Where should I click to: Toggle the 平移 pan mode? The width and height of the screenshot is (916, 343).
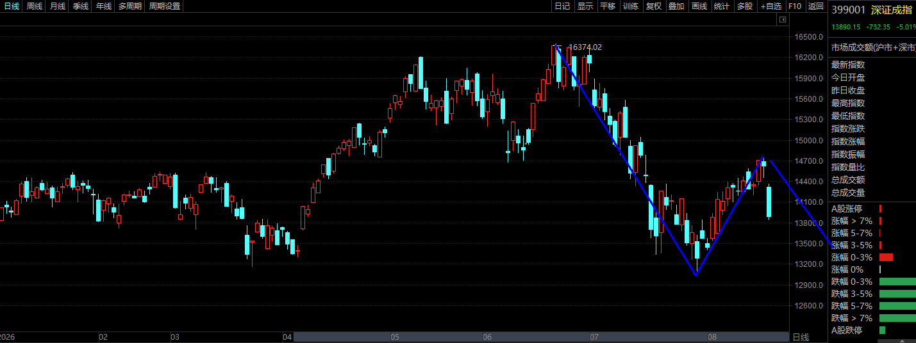(607, 6)
